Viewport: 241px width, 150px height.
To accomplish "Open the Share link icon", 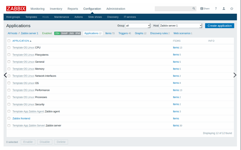I will tap(205, 8).
